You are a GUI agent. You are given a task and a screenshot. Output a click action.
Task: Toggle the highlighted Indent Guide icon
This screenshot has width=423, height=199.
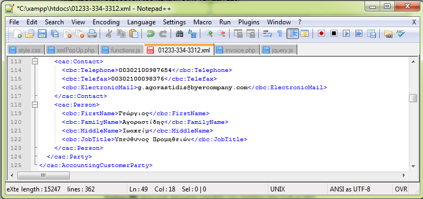coord(292,34)
